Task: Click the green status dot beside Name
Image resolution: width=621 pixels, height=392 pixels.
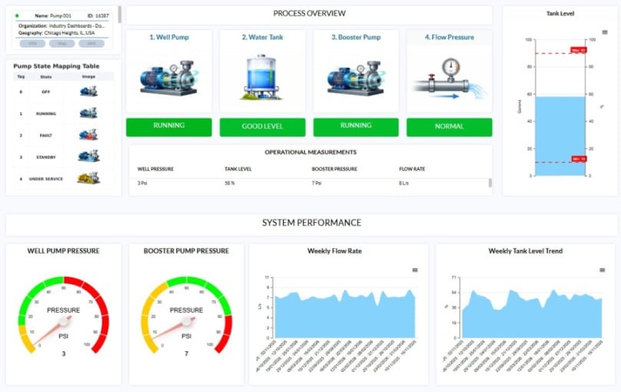Action: (x=17, y=15)
